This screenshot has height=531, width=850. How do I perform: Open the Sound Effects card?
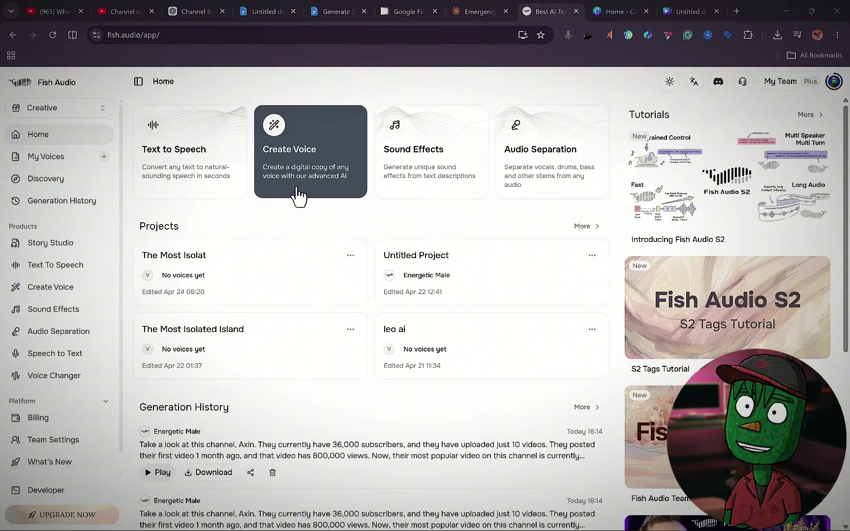pyautogui.click(x=431, y=151)
